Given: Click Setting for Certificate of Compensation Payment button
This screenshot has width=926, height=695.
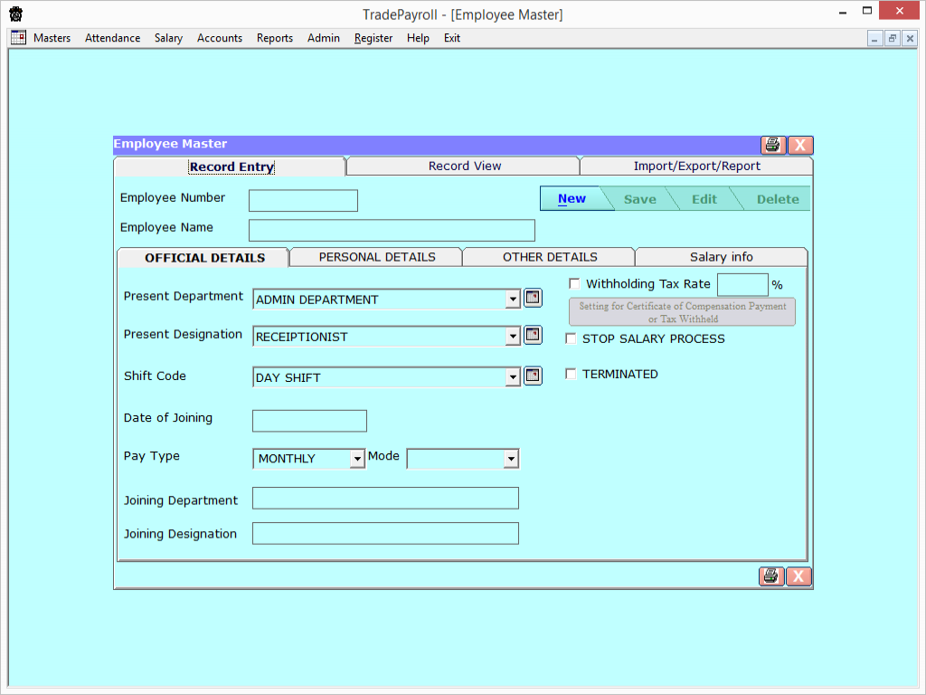Looking at the screenshot, I should point(682,312).
